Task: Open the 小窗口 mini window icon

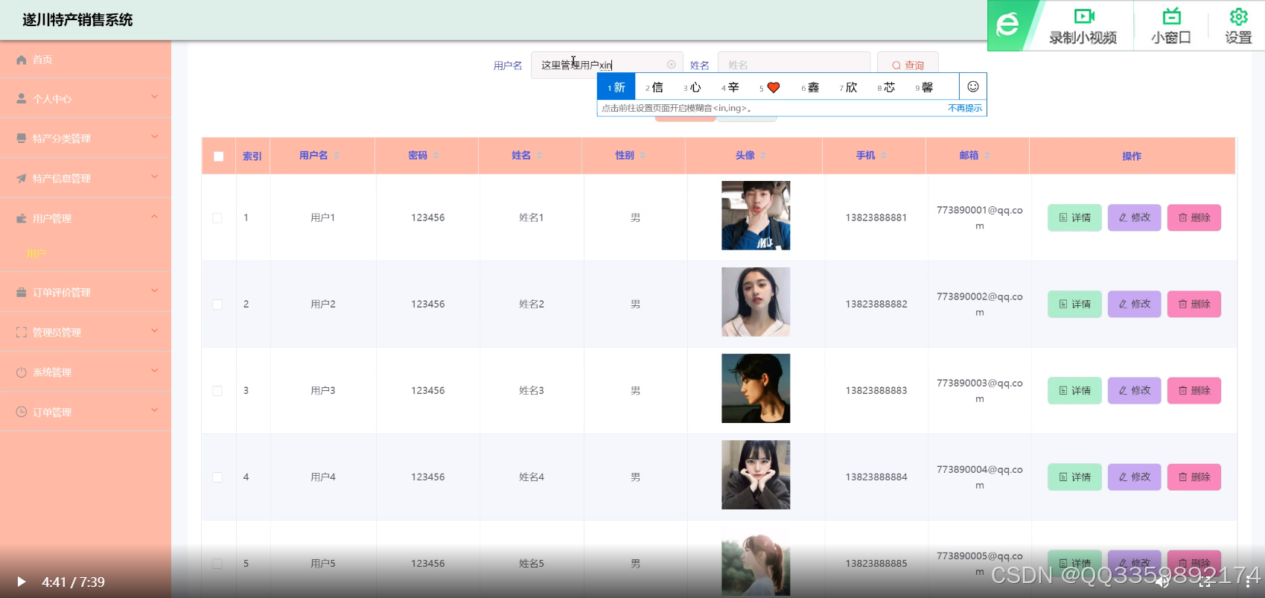Action: (1171, 16)
